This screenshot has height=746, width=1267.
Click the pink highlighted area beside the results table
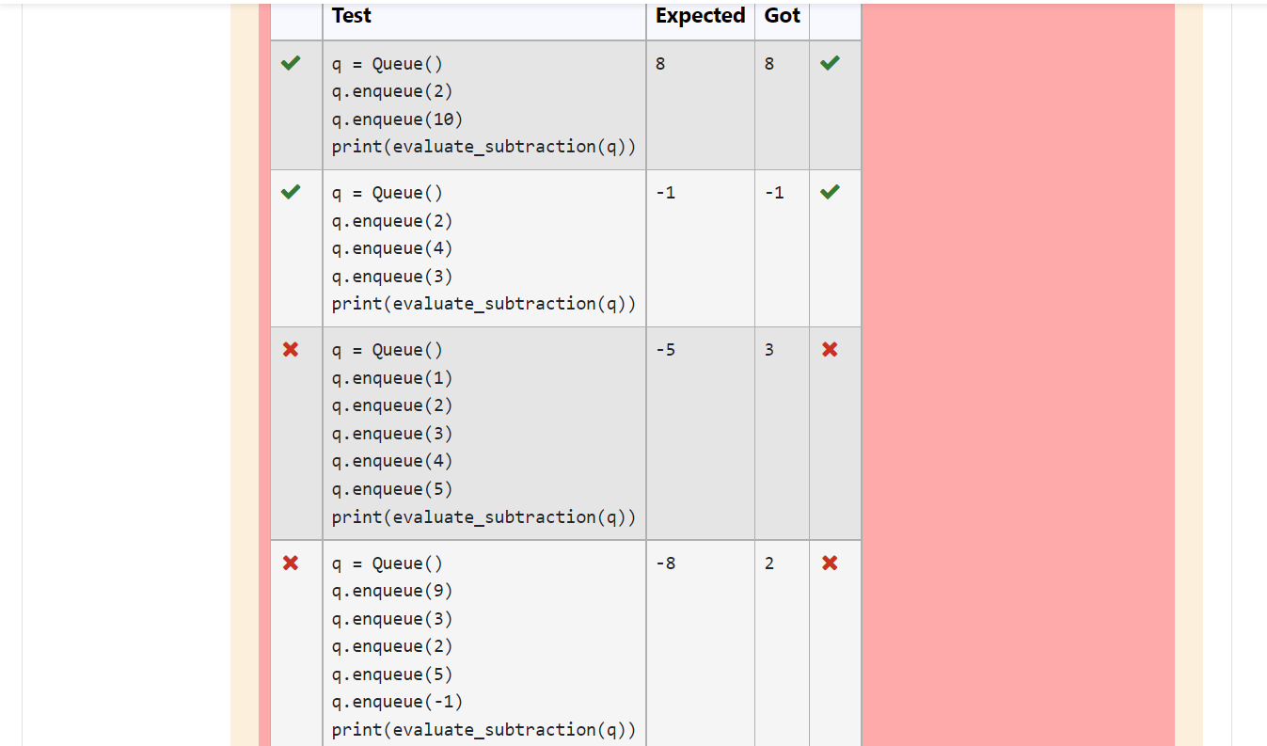coord(1016,376)
